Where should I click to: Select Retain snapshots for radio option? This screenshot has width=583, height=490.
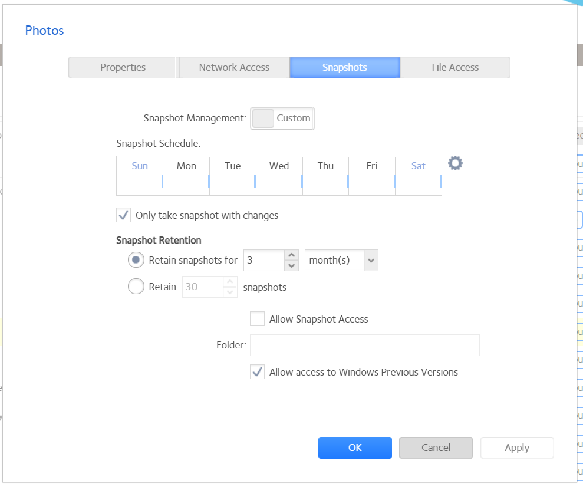(136, 260)
